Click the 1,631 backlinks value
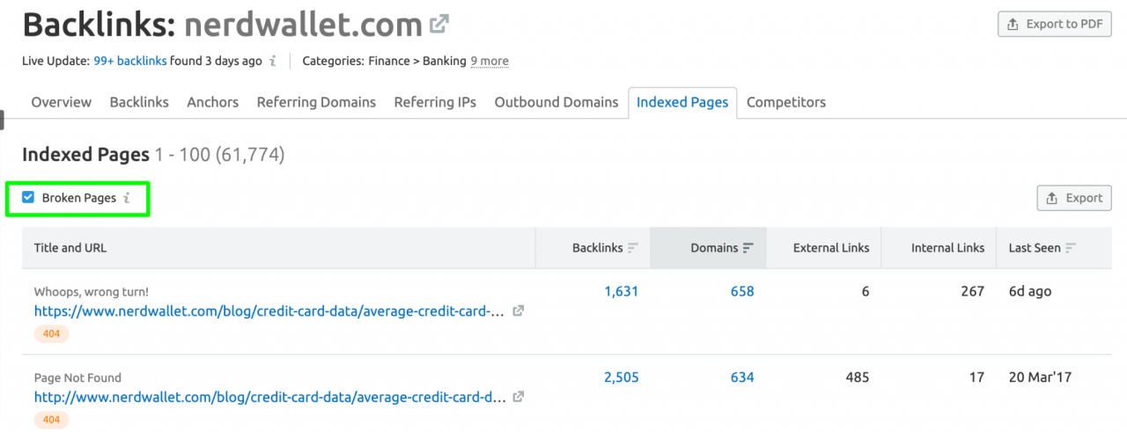1127x432 pixels. click(x=621, y=291)
